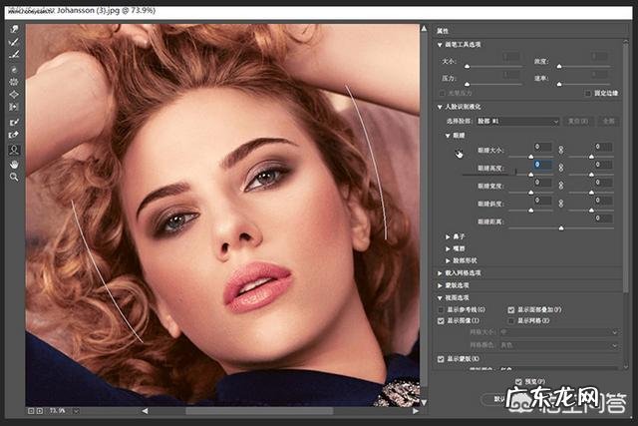Viewport: 638px width, 426px height.
Task: Activate the Face tool in toolbar
Action: coord(15,150)
